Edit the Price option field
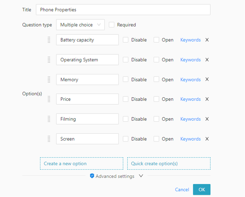The width and height of the screenshot is (245, 197). click(87, 99)
